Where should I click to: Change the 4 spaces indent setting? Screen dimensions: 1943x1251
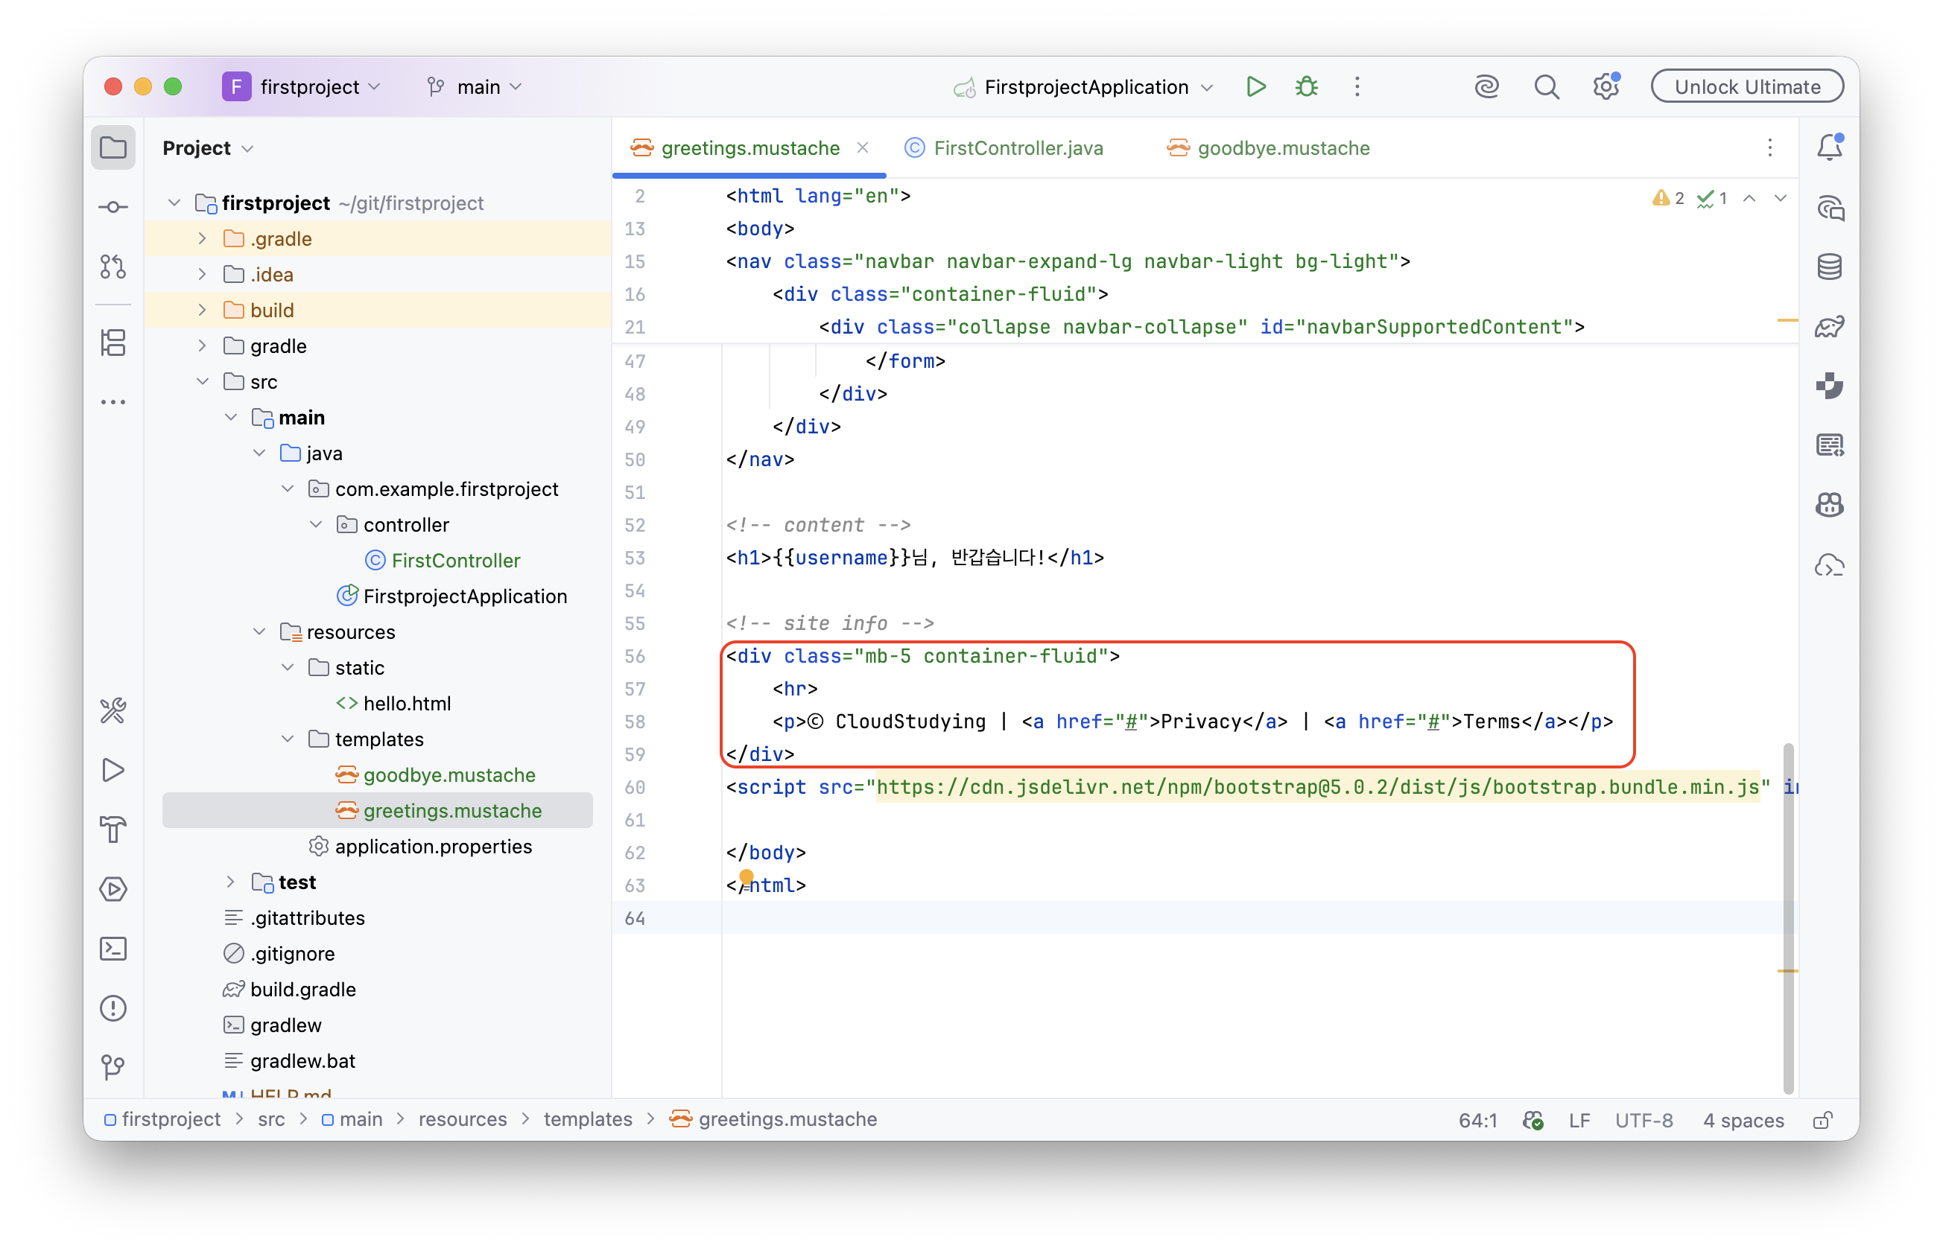pyautogui.click(x=1743, y=1120)
